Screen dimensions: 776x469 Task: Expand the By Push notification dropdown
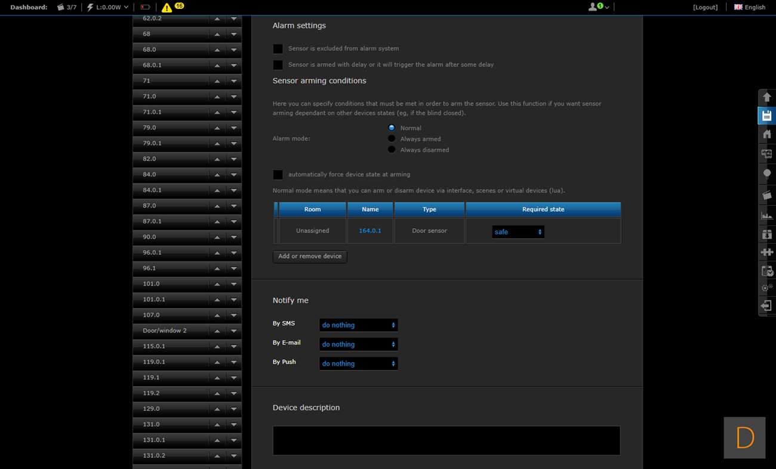point(358,364)
